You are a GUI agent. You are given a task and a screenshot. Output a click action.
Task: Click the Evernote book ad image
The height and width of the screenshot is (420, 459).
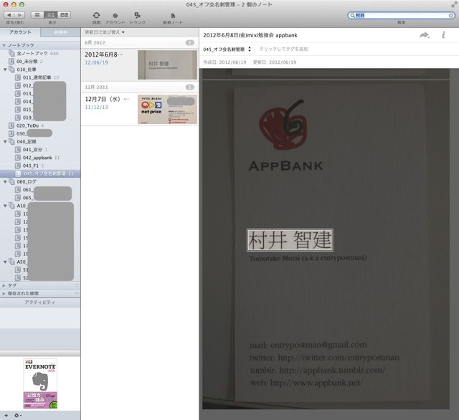coord(40,383)
